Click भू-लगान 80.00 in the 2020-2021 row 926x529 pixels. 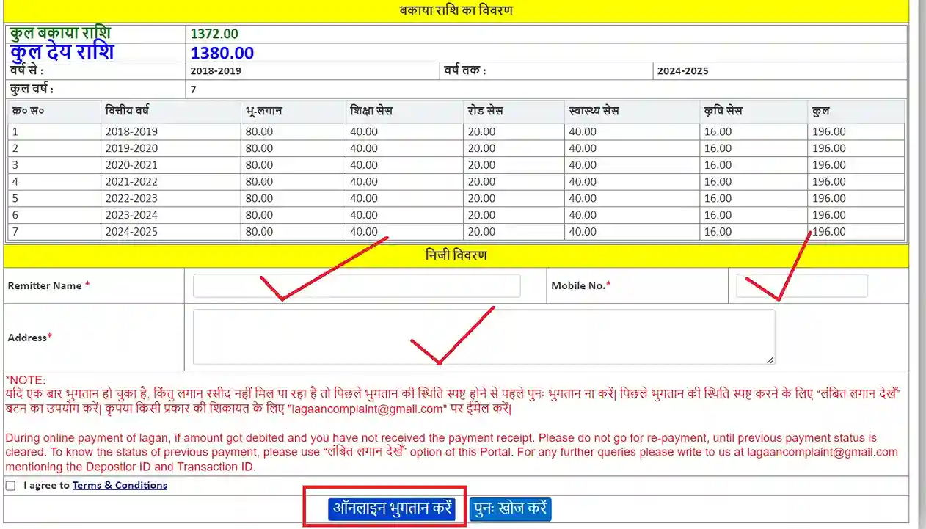(259, 165)
